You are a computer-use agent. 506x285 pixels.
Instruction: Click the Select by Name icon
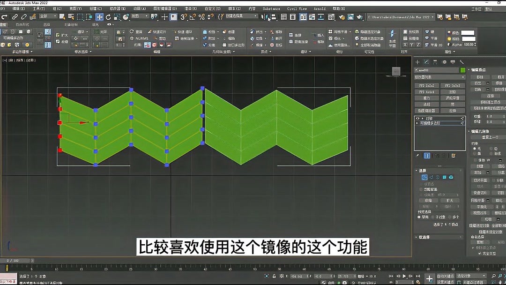tap(70, 17)
